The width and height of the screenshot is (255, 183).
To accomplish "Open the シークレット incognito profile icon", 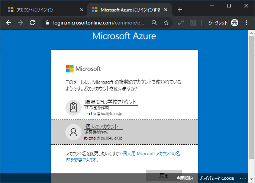I will pos(235,23).
